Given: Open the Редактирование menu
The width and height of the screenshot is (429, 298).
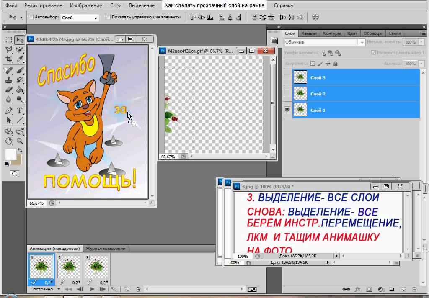Looking at the screenshot, I should click(43, 5).
